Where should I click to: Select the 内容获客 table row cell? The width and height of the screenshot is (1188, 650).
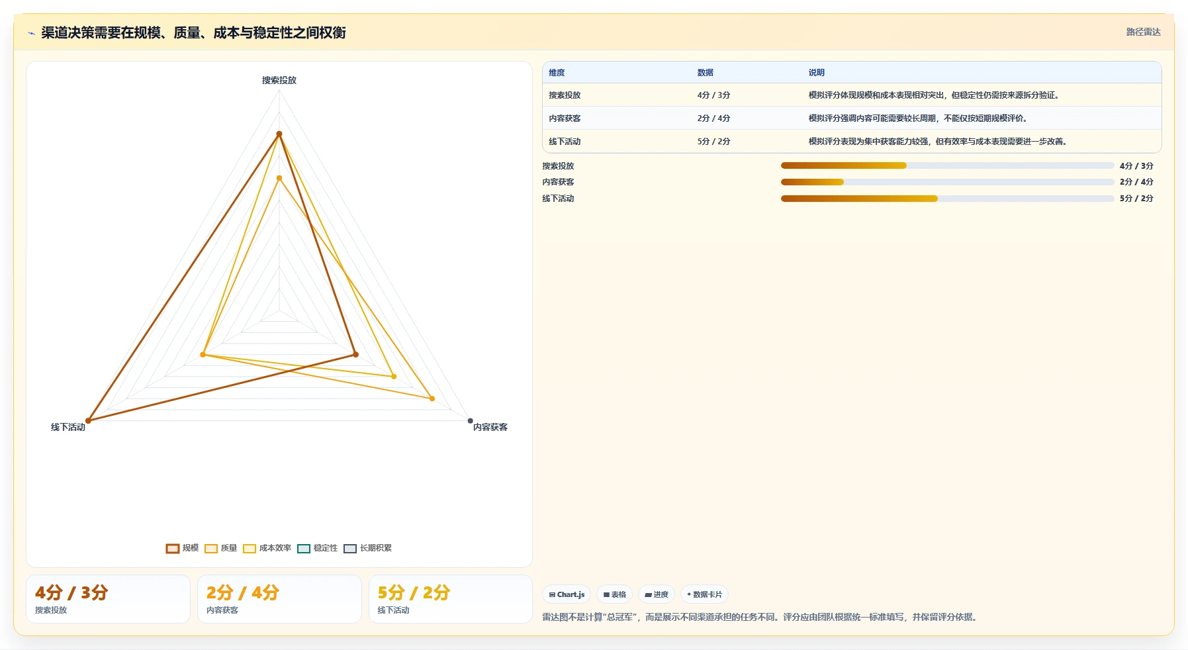pyautogui.click(x=565, y=118)
